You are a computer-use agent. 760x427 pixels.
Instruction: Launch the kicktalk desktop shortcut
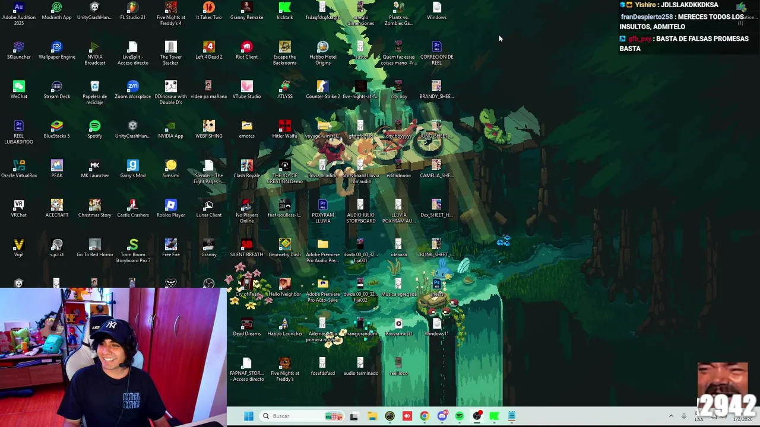pos(284,11)
